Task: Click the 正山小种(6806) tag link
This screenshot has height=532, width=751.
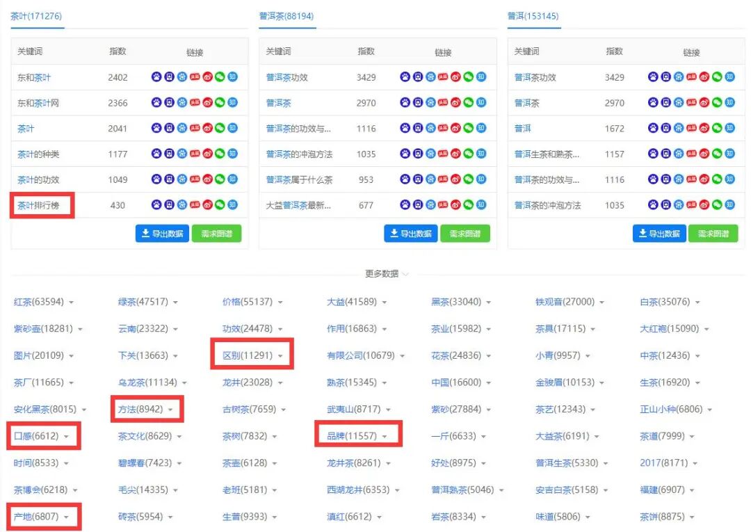Action: 672,410
